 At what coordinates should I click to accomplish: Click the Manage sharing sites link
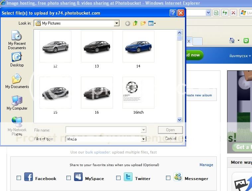pyautogui.click(x=206, y=165)
